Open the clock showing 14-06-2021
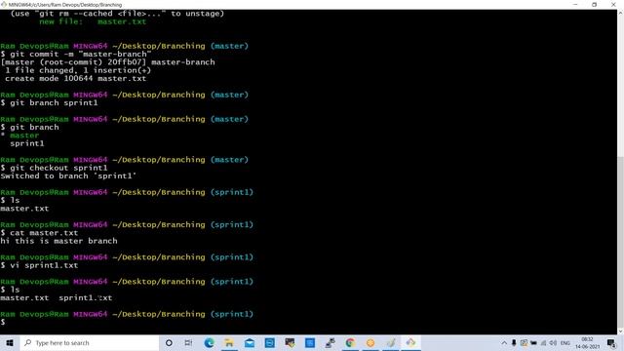Screen dimensions: 624x351 587,342
